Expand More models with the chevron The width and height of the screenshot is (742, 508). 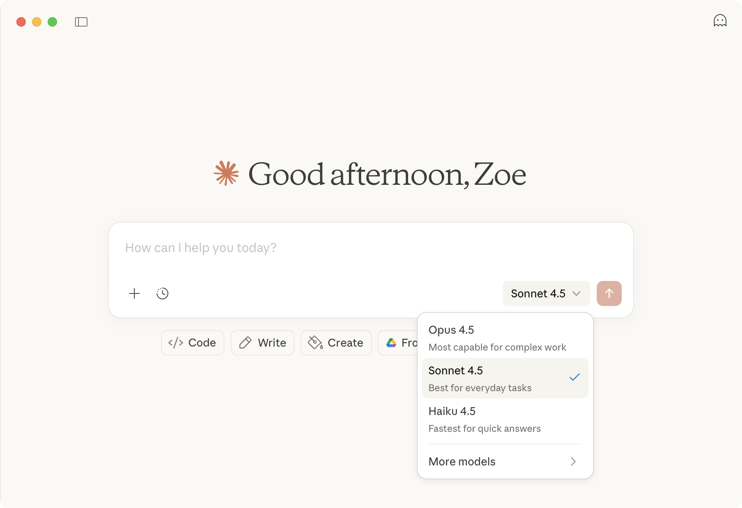[x=573, y=461]
